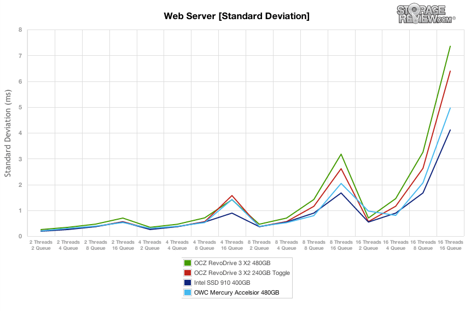Click the red line peak at 16 Threads 16 Queue
Image resolution: width=465 pixels, height=311 pixels.
click(x=450, y=71)
